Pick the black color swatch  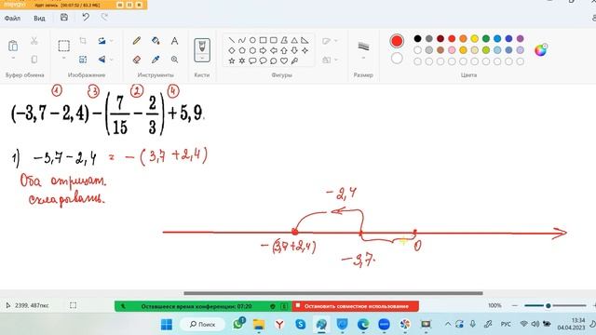(x=417, y=38)
